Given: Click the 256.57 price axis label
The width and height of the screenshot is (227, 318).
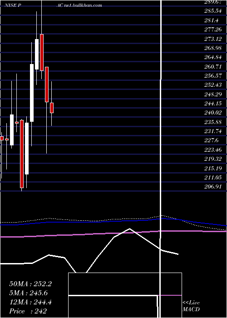Looking at the screenshot, I should (x=213, y=76).
